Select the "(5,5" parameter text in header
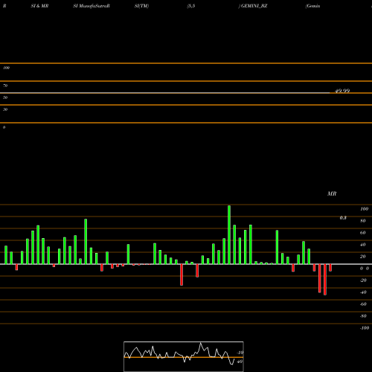This screenshot has height=372, width=372. pyautogui.click(x=191, y=6)
